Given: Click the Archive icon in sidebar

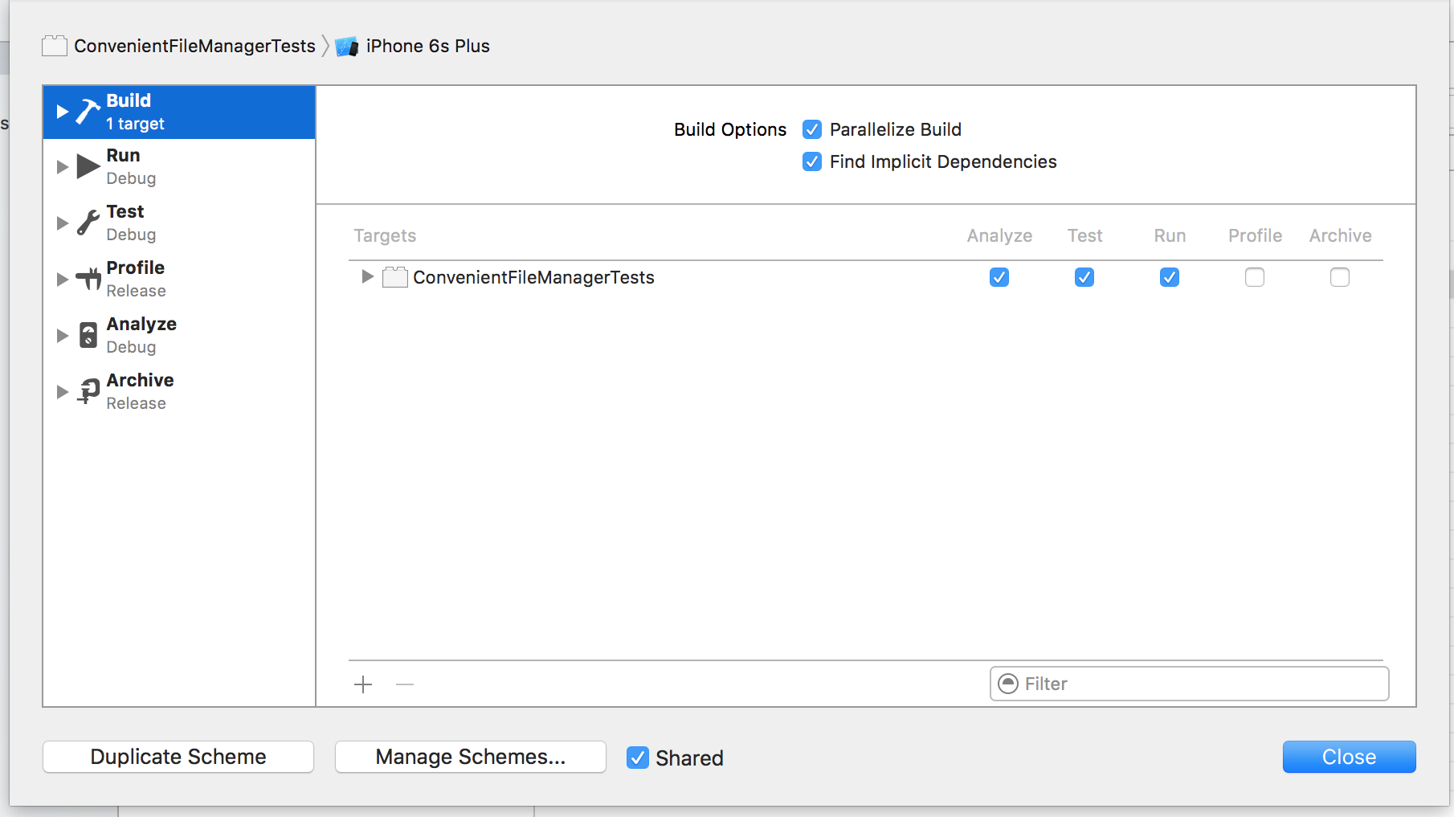Looking at the screenshot, I should tap(88, 391).
